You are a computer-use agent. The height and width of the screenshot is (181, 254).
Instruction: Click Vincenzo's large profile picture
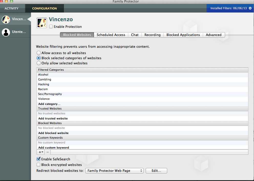[x=42, y=23]
